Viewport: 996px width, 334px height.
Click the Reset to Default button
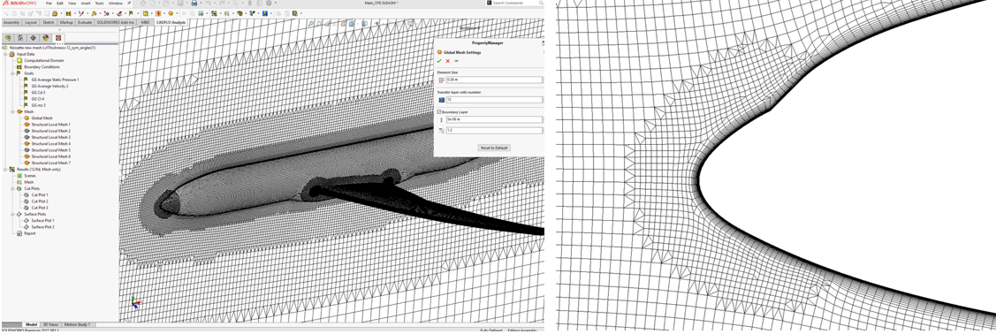coord(494,148)
